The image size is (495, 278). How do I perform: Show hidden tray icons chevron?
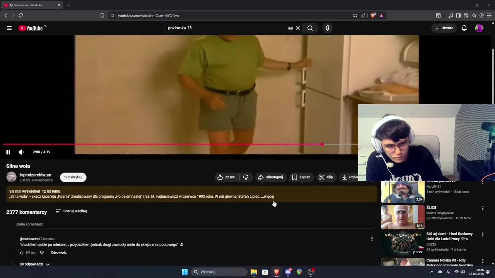[x=432, y=272]
